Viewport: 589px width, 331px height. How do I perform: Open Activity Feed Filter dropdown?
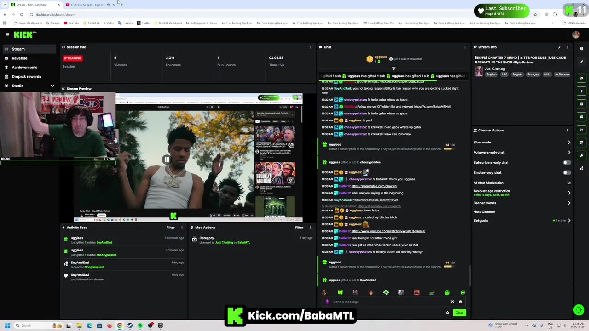(170, 228)
